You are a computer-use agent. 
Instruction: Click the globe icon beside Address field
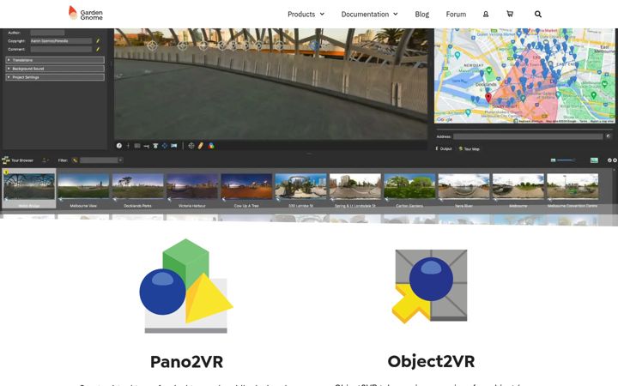point(609,136)
